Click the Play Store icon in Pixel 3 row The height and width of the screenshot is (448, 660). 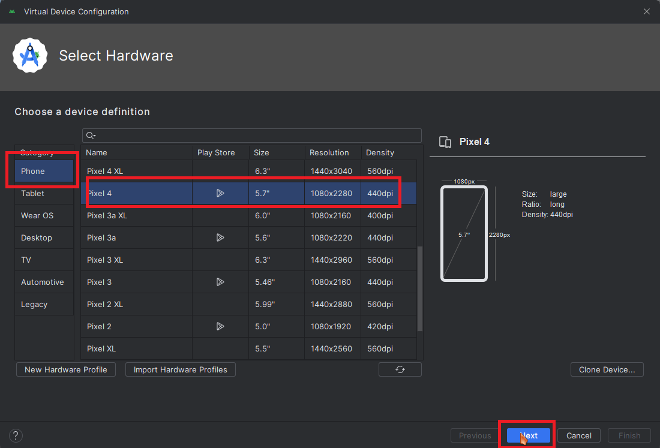click(220, 282)
